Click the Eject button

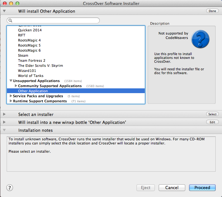[x=146, y=187]
